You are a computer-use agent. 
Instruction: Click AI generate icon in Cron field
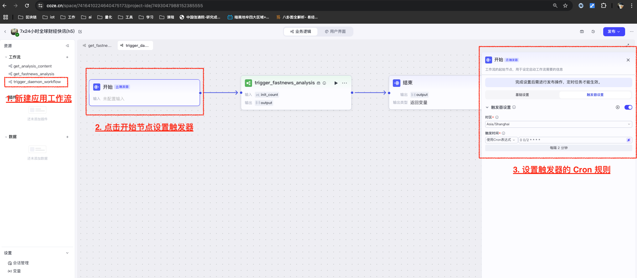click(x=628, y=140)
